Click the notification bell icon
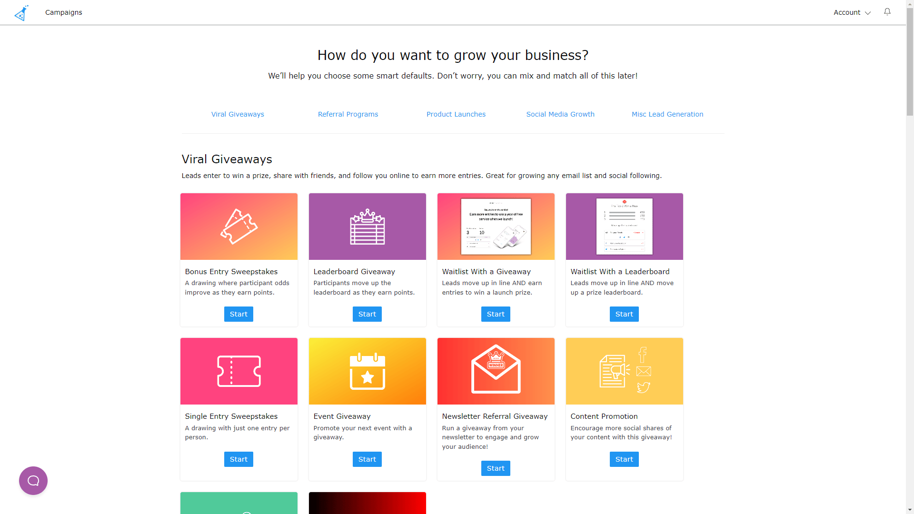This screenshot has width=914, height=514. (x=887, y=11)
